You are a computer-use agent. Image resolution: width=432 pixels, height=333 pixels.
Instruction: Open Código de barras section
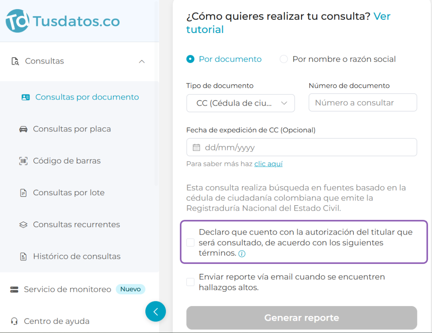coord(67,161)
